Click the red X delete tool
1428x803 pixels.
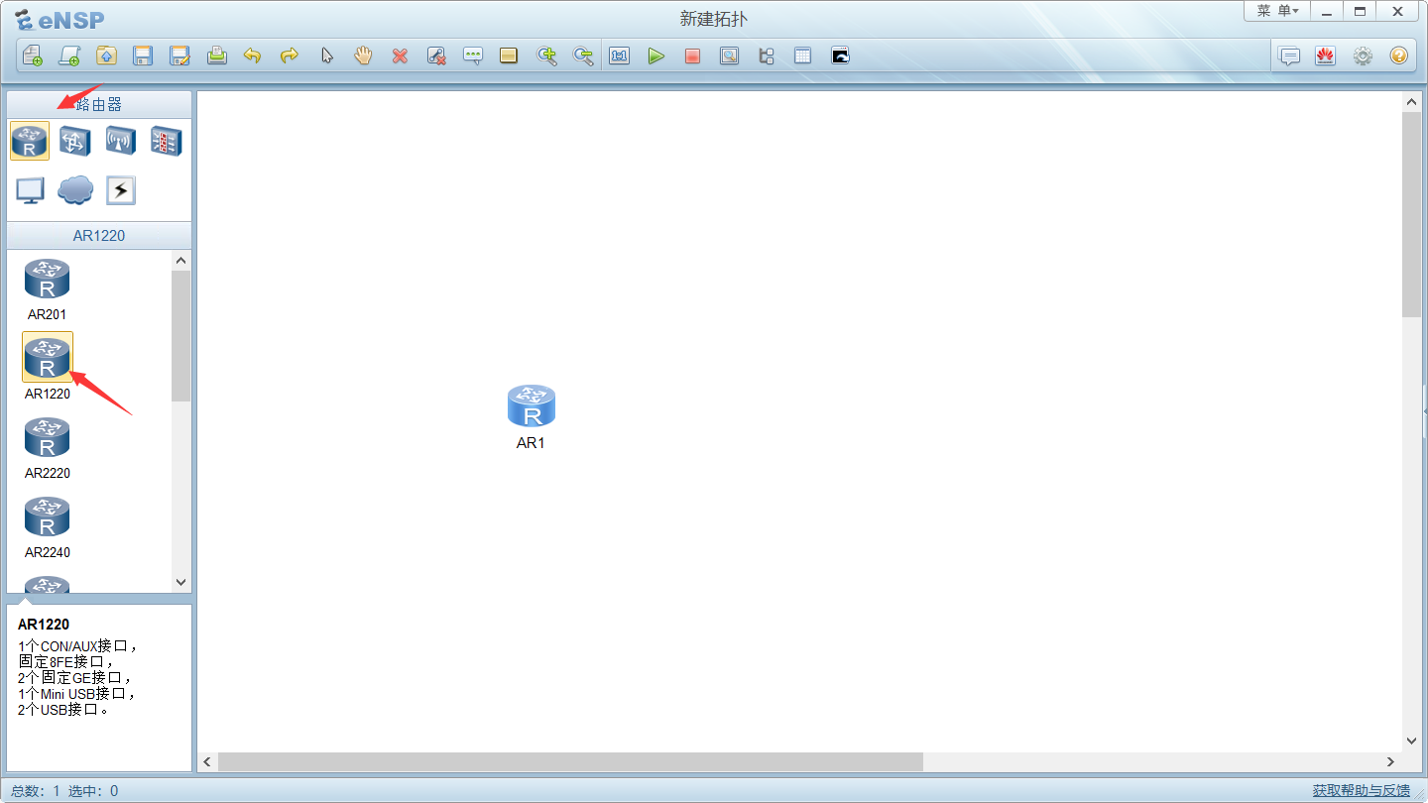400,56
